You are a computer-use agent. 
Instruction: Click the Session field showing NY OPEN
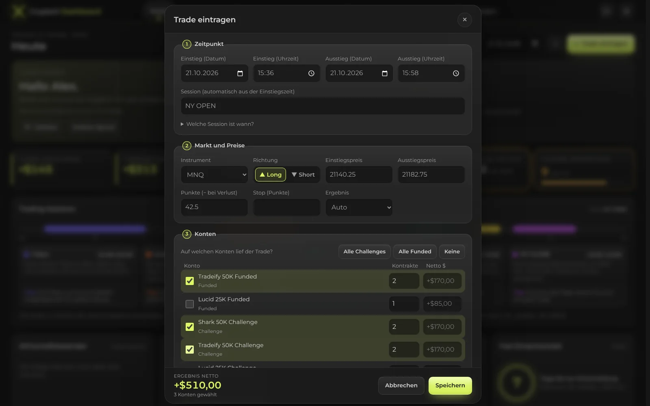(323, 106)
